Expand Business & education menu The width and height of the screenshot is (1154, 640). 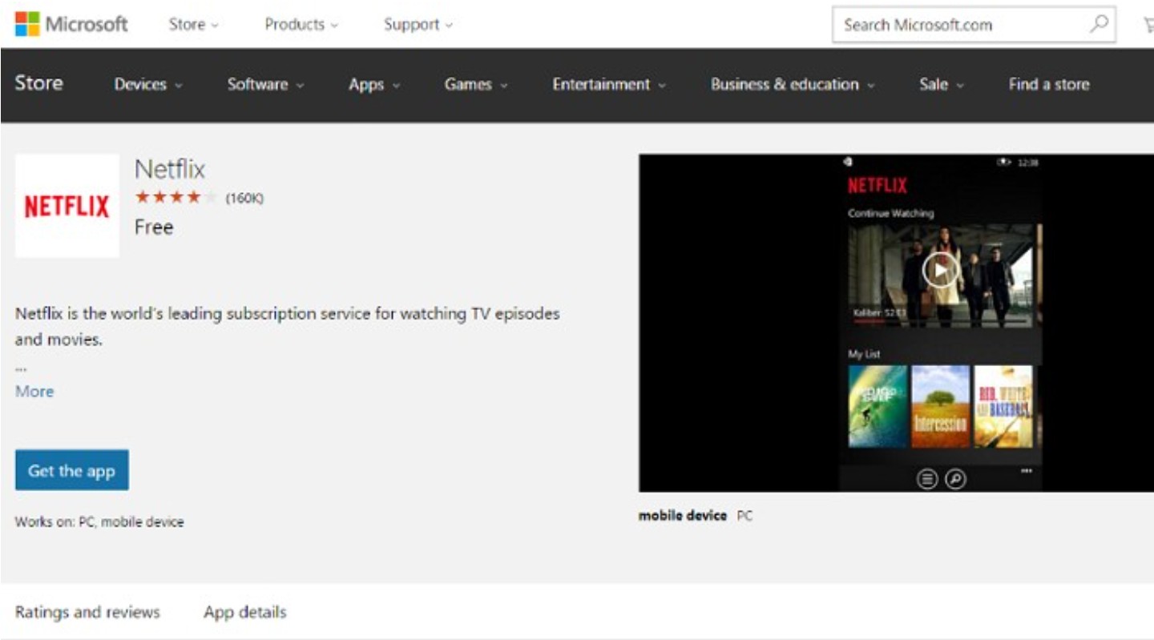tap(793, 84)
